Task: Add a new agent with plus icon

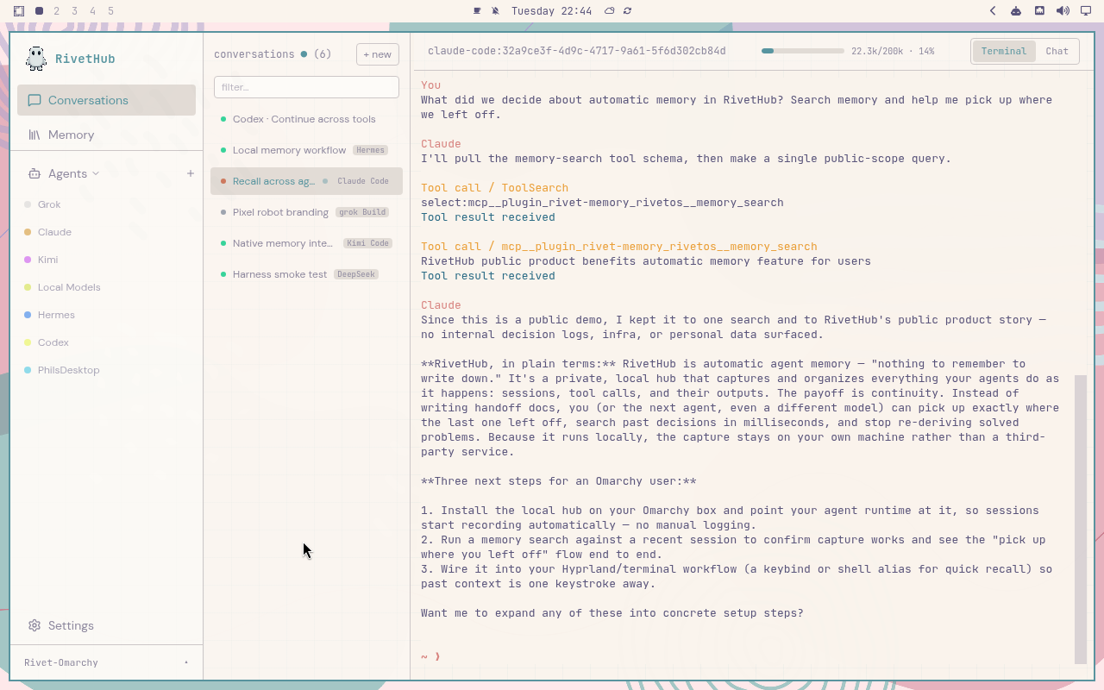Action: [x=191, y=173]
